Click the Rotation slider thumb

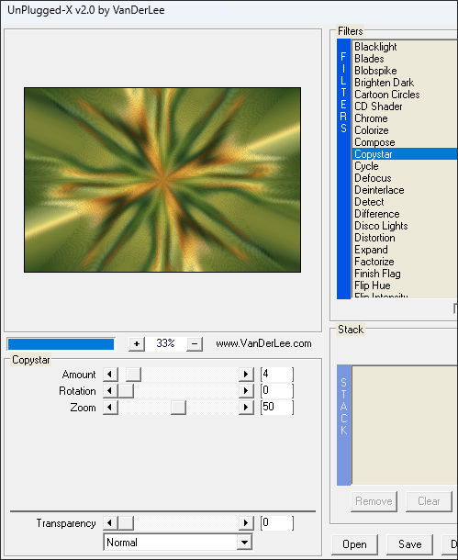pyautogui.click(x=126, y=391)
